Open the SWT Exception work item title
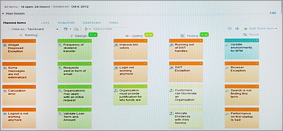Screen dimensions: 283x131 pyautogui.click(x=182, y=69)
